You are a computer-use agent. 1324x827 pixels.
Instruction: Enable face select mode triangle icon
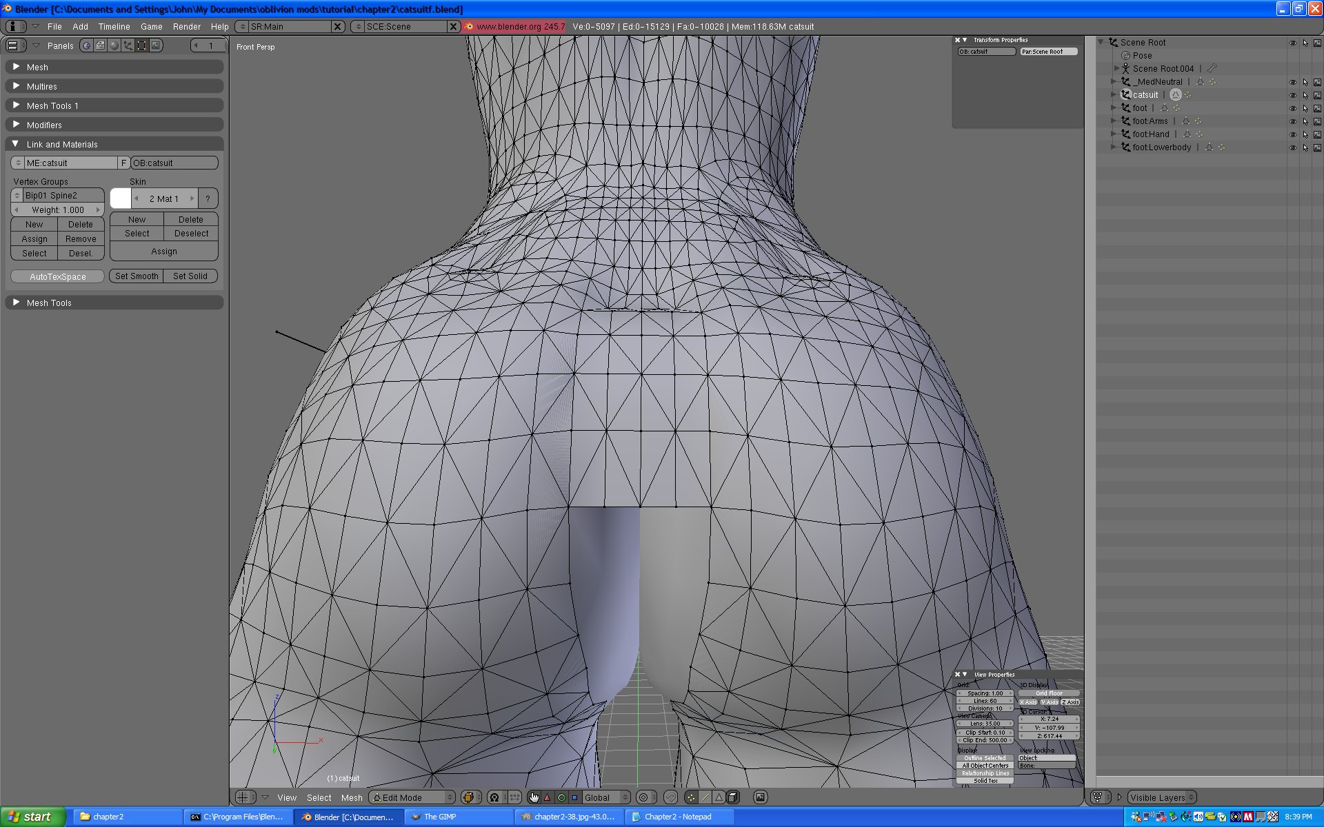tap(719, 797)
